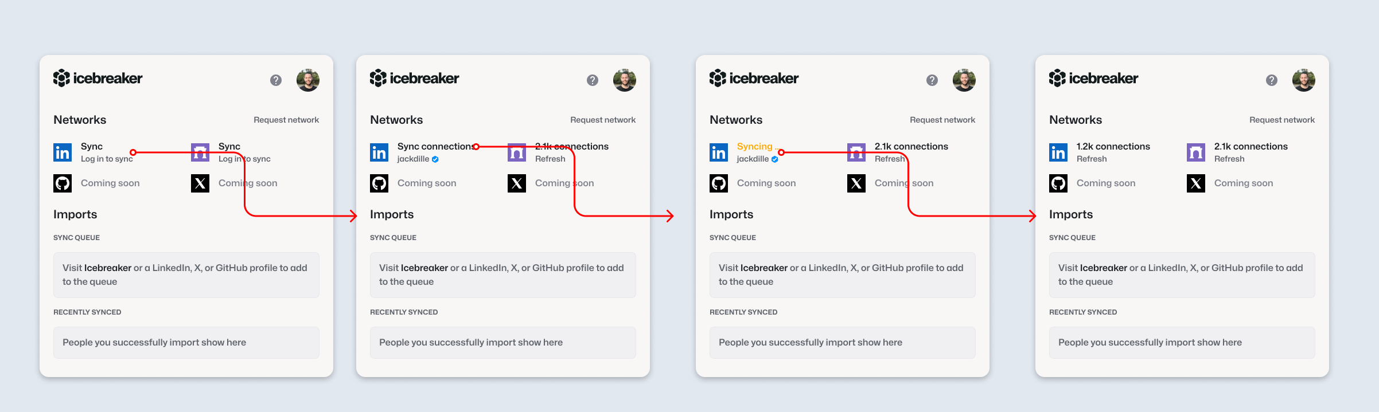Image resolution: width=1379 pixels, height=412 pixels.
Task: Open the help question mark in the leftmost panel
Action: (x=276, y=80)
